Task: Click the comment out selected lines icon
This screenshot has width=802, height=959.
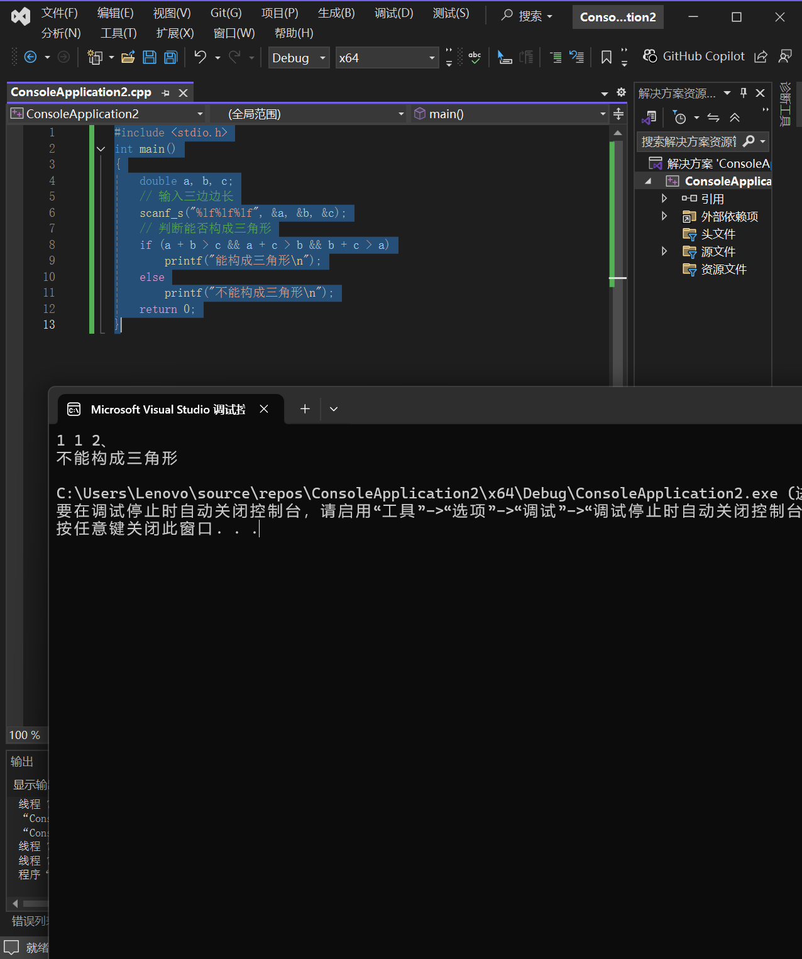Action: tap(556, 57)
